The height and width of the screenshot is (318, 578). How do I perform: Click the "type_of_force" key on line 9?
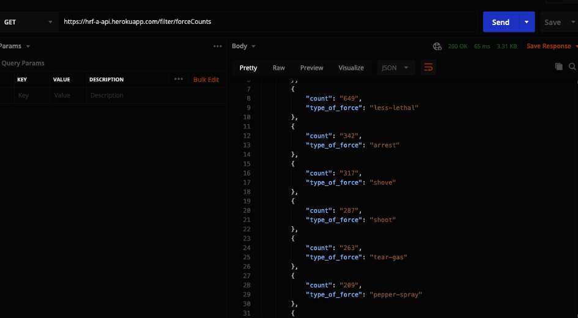pos(333,108)
